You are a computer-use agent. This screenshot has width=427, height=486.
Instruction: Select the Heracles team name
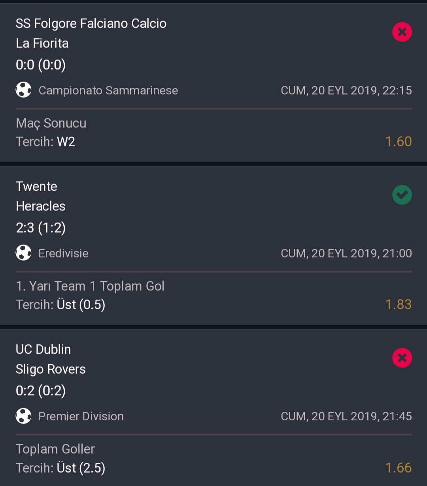[41, 206]
